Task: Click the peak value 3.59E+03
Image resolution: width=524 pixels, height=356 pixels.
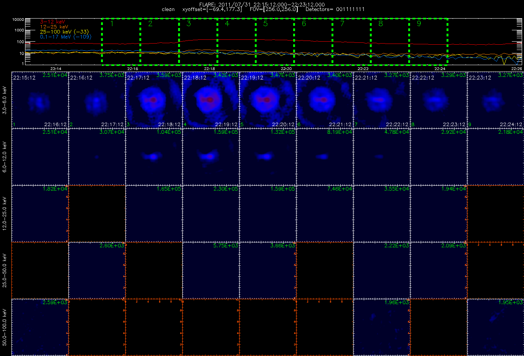Action: (169, 75)
